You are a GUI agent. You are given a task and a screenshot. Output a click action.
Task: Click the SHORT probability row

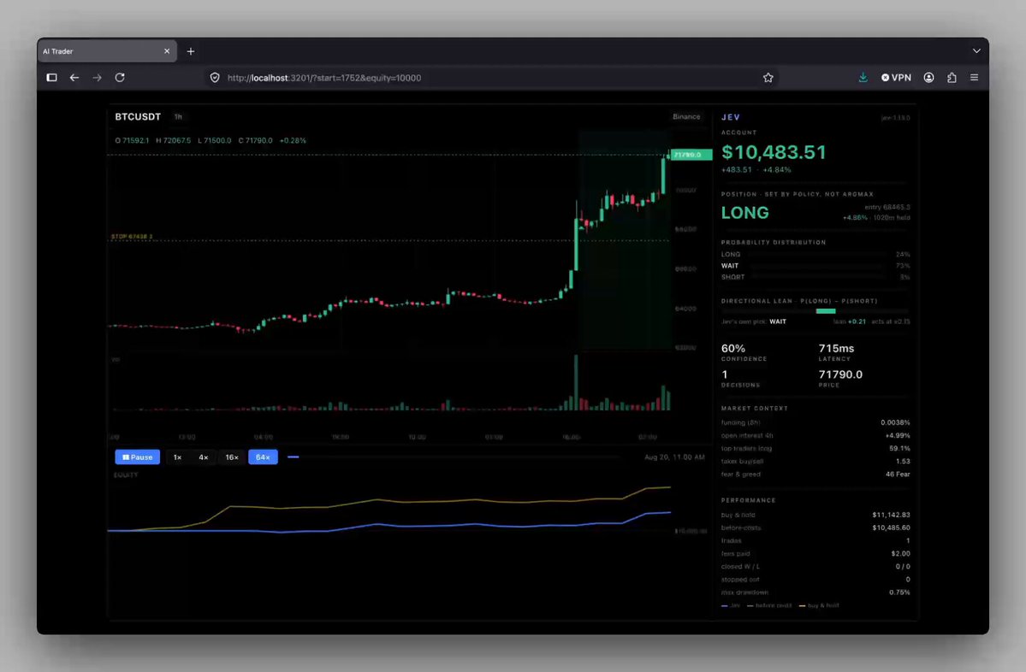tap(815, 277)
